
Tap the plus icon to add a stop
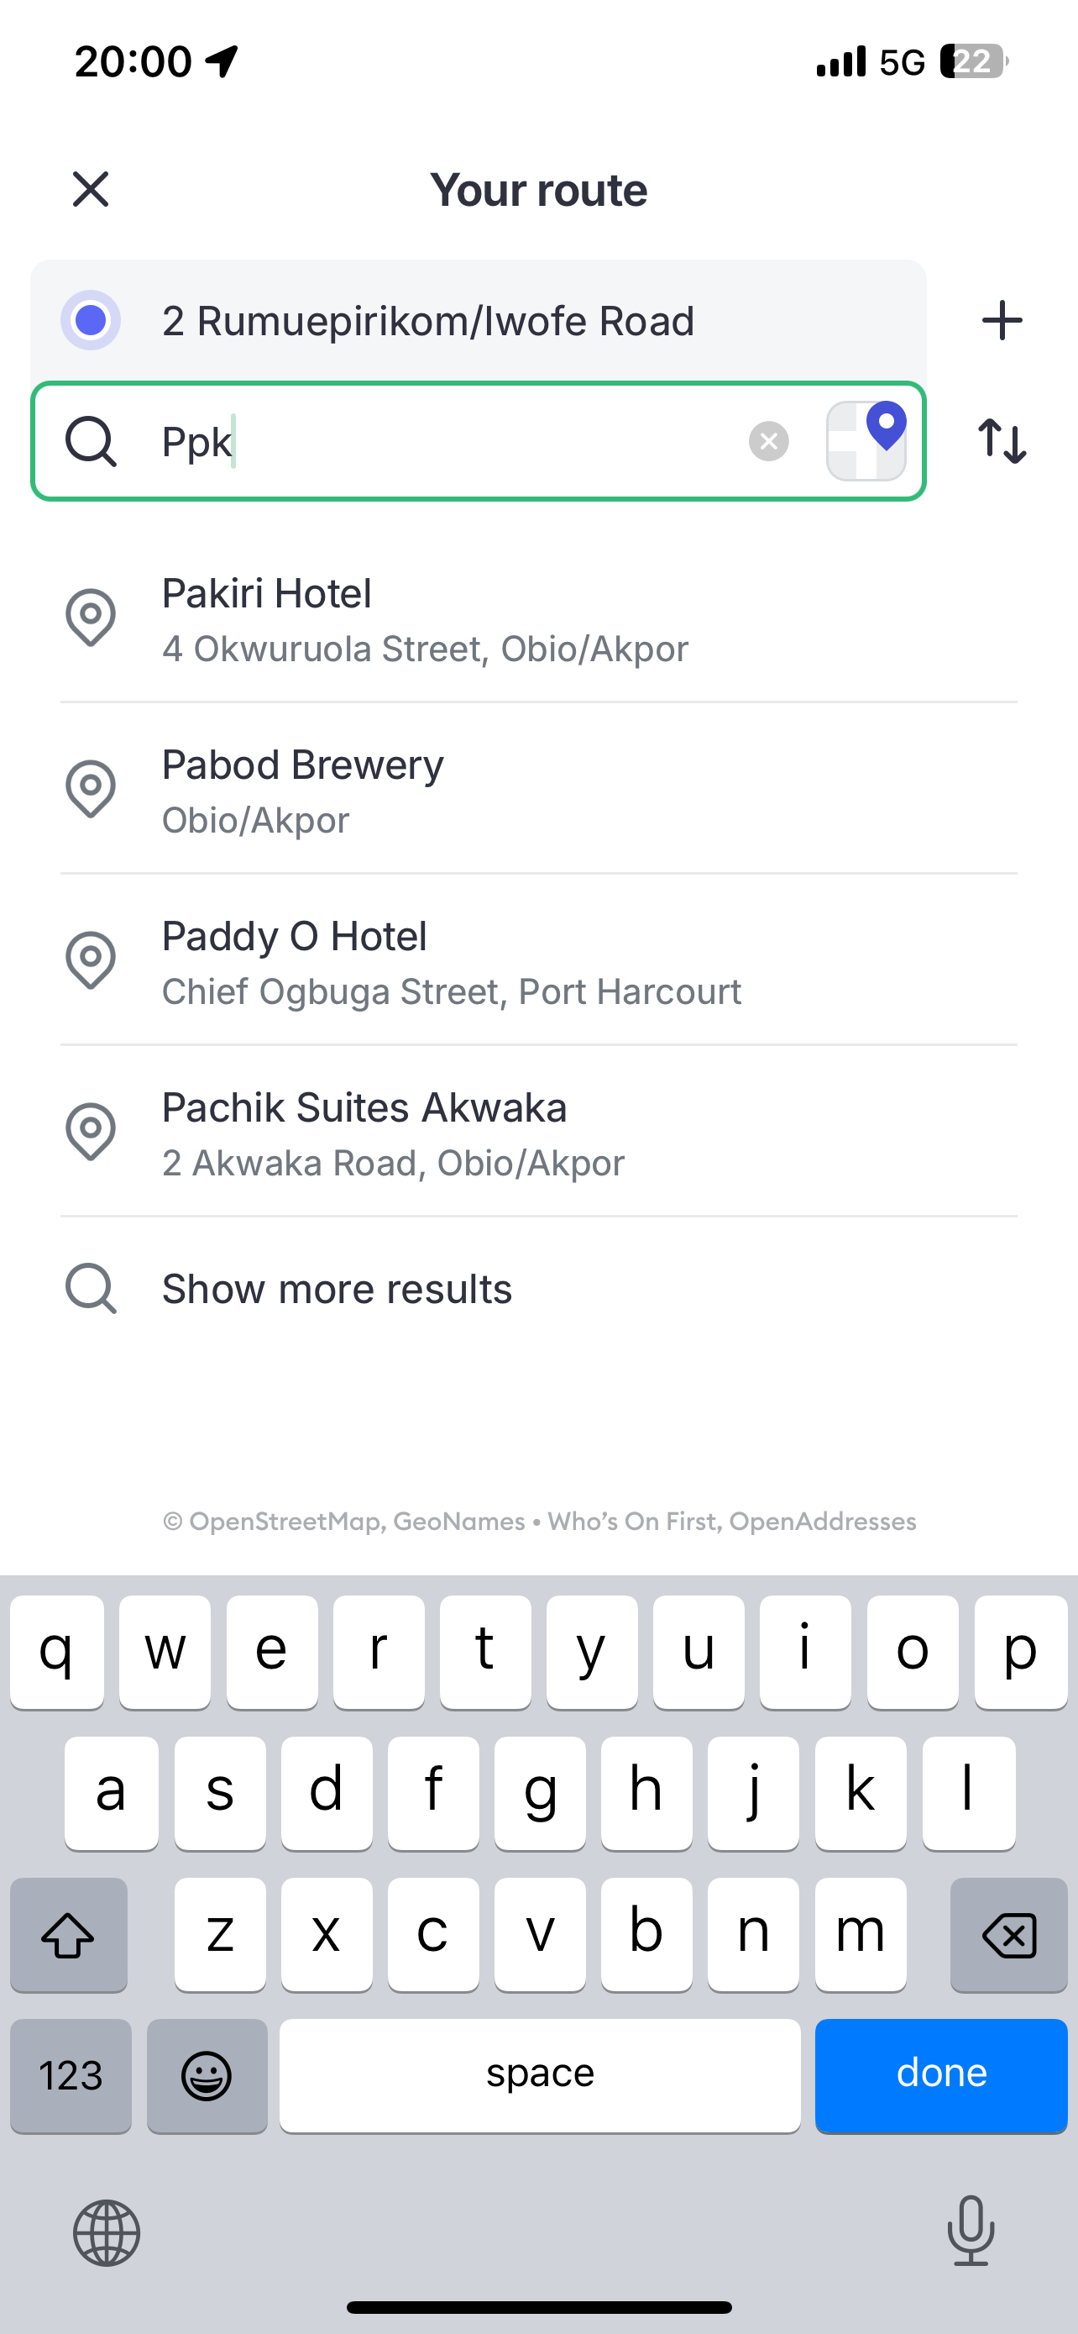pos(1001,321)
